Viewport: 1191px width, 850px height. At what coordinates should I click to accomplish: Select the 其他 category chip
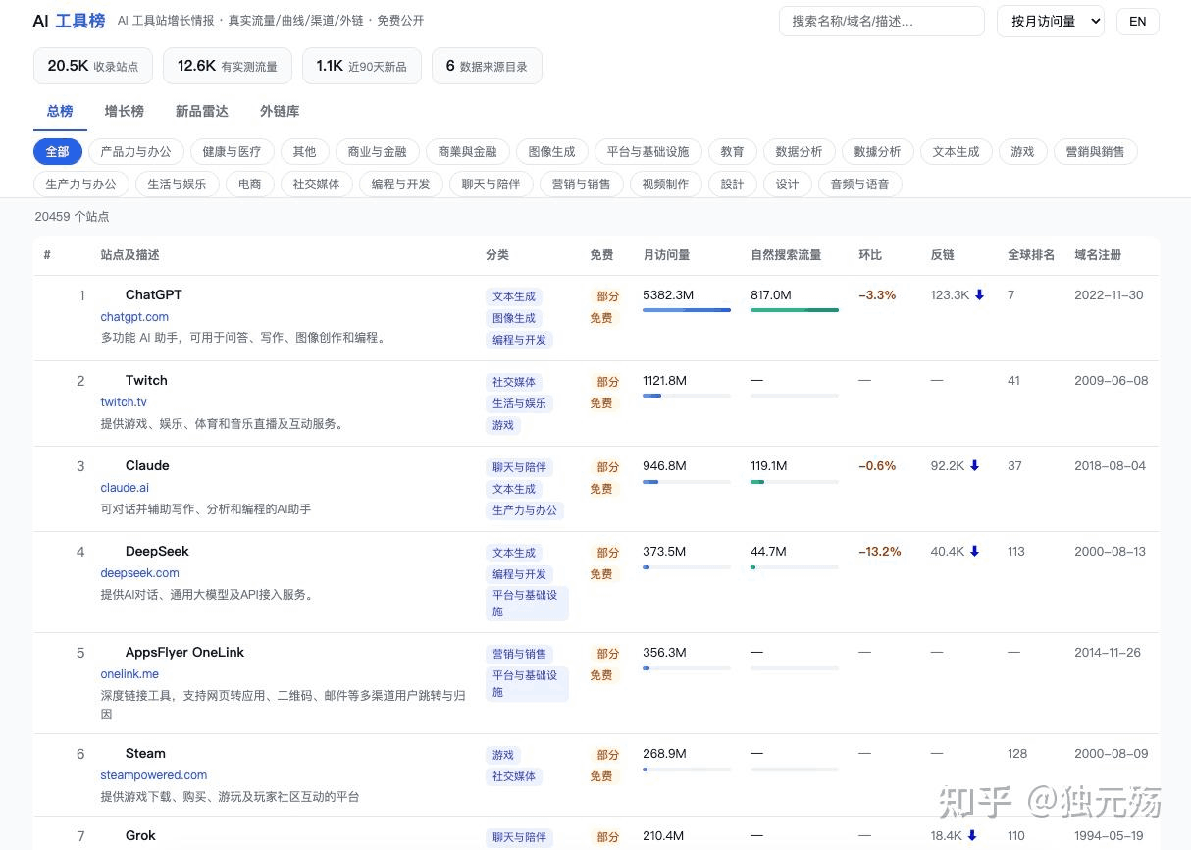coord(304,151)
